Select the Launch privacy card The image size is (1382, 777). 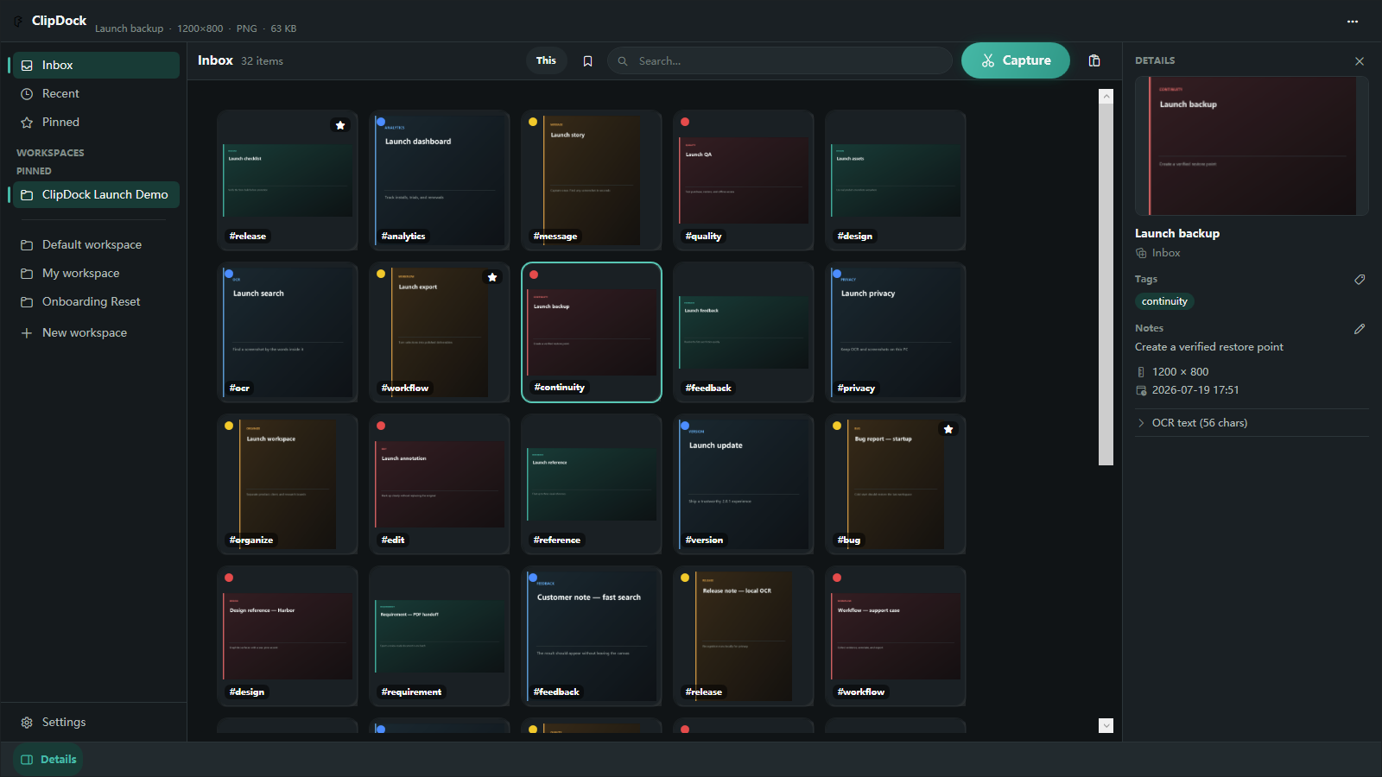(x=896, y=332)
